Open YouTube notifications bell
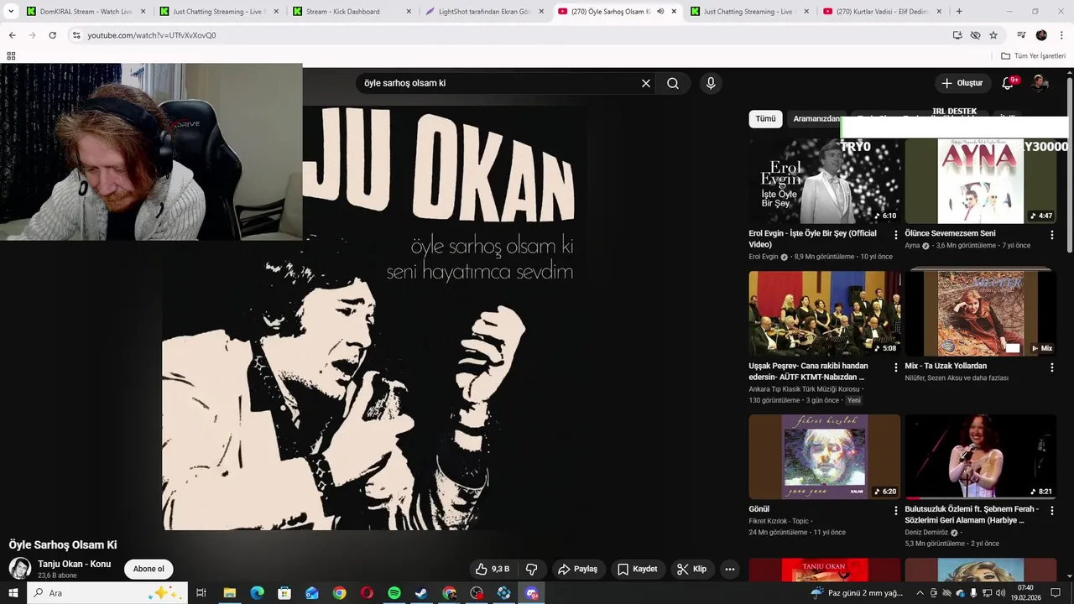 1009,83
